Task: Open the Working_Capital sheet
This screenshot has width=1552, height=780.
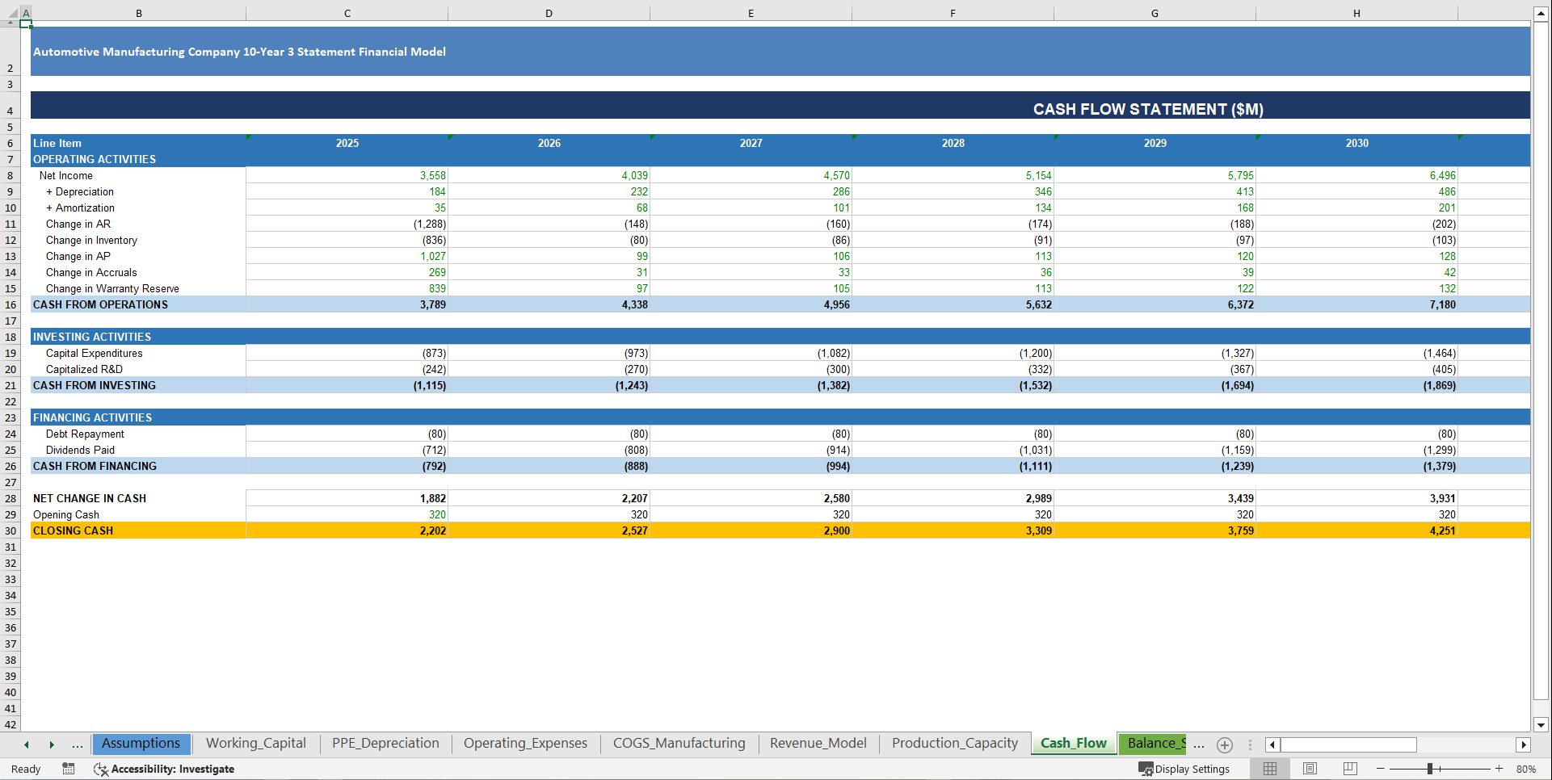Action: [255, 743]
